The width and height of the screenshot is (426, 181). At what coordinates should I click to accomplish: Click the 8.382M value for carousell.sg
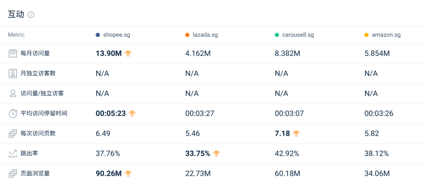[288, 54]
